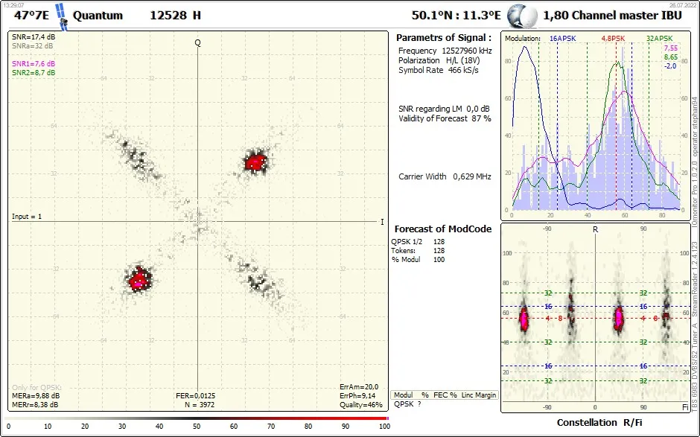Click the magenta end of color scale

(386, 418)
